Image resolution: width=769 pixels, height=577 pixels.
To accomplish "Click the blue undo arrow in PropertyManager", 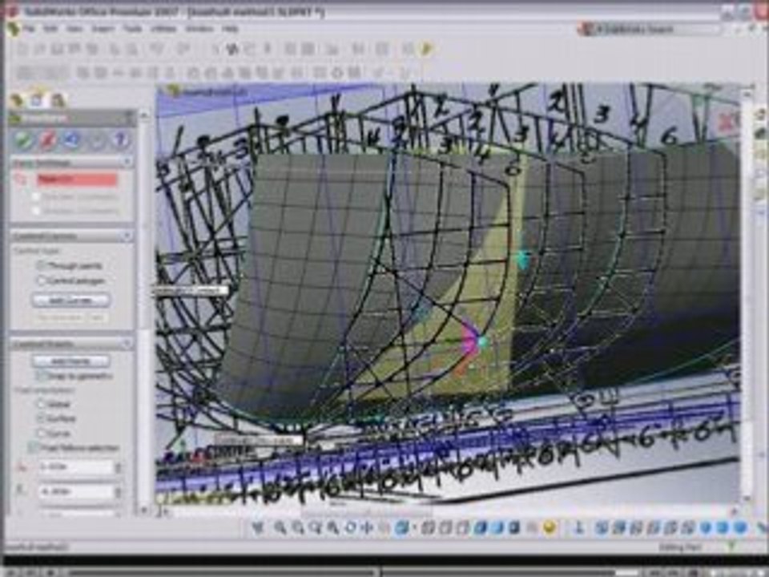I will coord(72,141).
